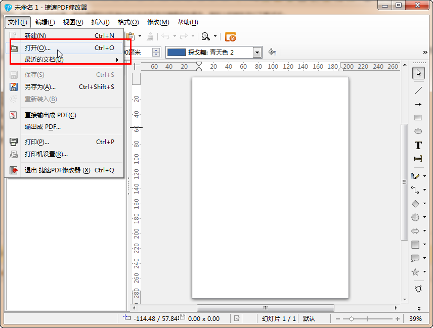Click the 39% zoom percentage
433x328 pixels.
[x=415, y=319]
